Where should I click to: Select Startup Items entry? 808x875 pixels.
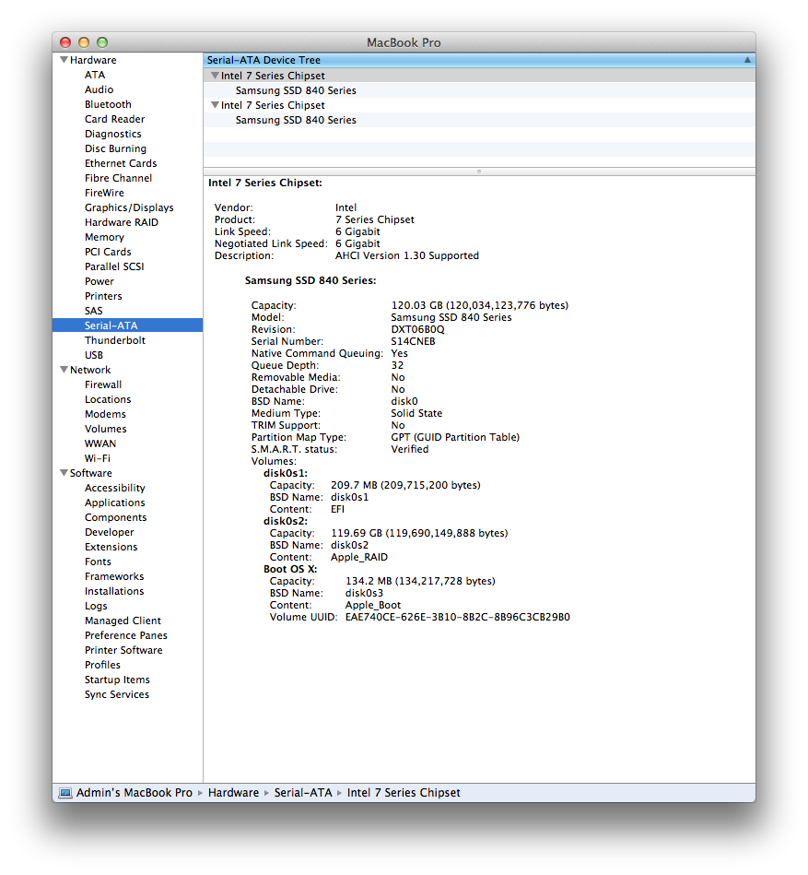pyautogui.click(x=117, y=680)
